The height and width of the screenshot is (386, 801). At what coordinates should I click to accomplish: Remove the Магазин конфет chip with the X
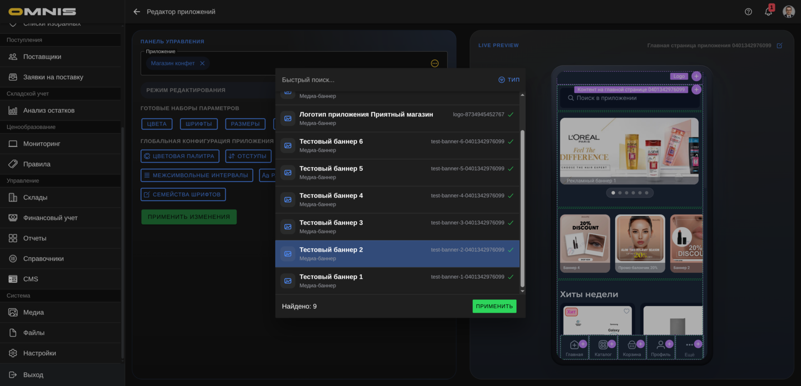coord(202,63)
